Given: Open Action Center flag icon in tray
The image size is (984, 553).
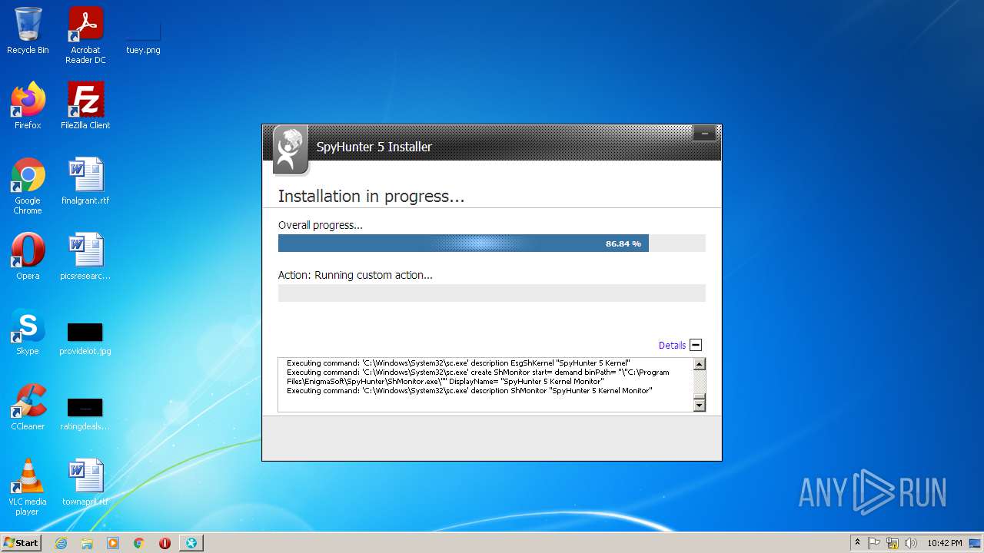Looking at the screenshot, I should [x=874, y=543].
